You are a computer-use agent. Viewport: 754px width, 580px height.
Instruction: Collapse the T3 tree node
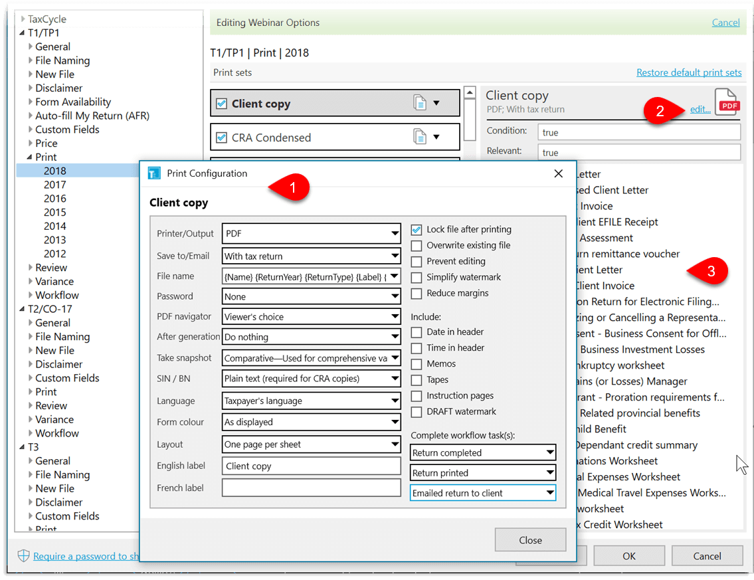pos(22,446)
